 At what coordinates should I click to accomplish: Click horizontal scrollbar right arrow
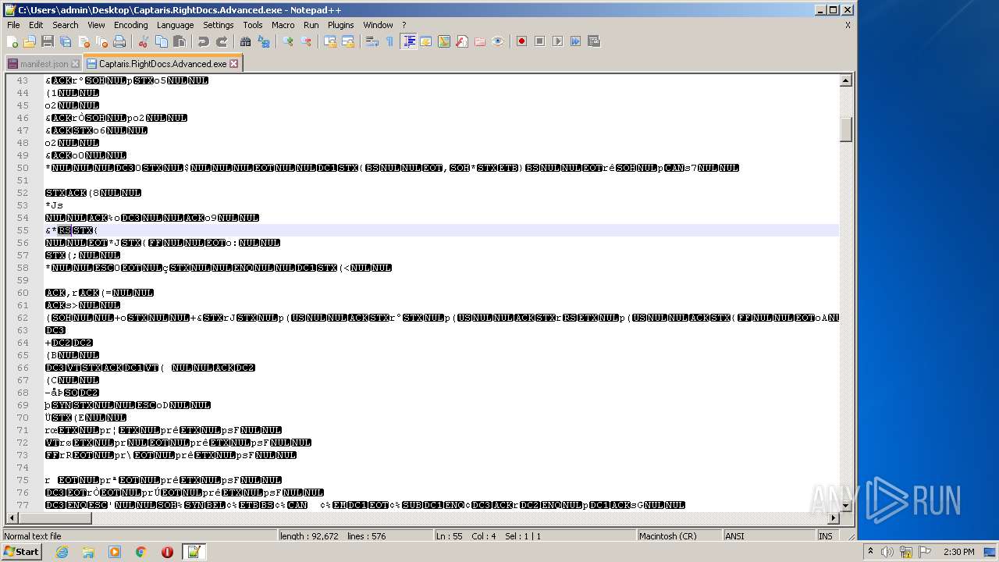pyautogui.click(x=834, y=518)
